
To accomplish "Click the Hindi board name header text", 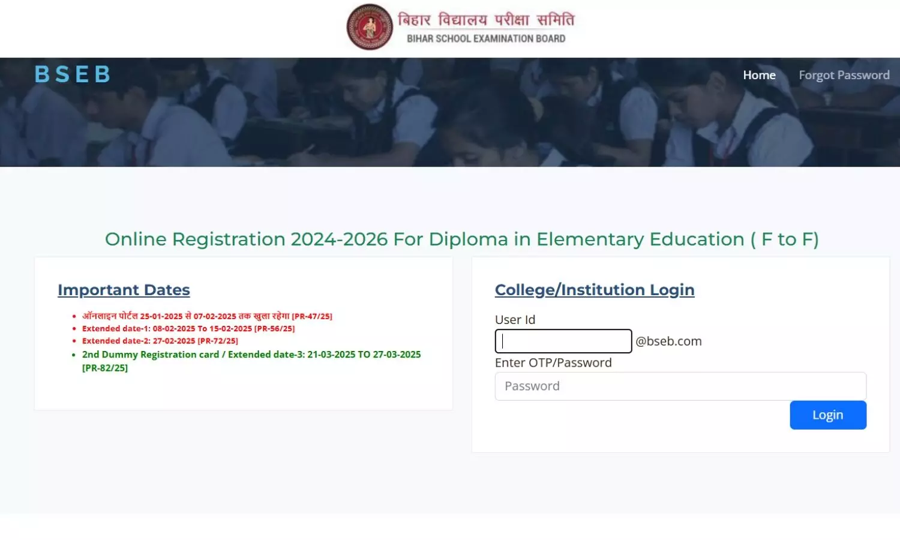I will click(486, 20).
